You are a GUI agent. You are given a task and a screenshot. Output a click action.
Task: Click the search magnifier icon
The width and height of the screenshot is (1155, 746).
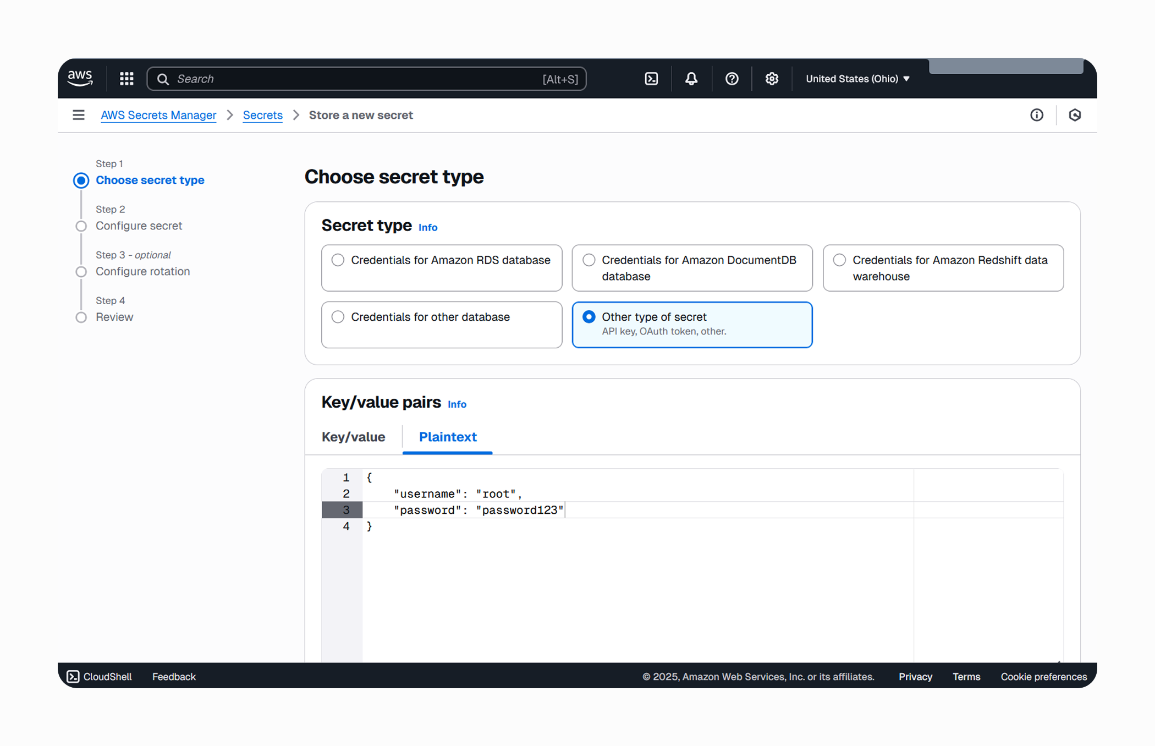click(163, 79)
